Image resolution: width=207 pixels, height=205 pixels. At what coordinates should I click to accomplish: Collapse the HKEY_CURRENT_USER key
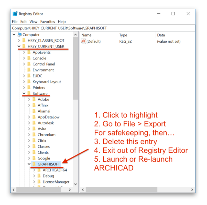19,46
